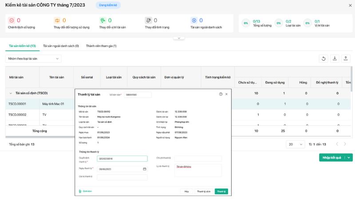
Task: Click the Tài sản ngoài danh sách plus icon
Action: click(194, 21)
